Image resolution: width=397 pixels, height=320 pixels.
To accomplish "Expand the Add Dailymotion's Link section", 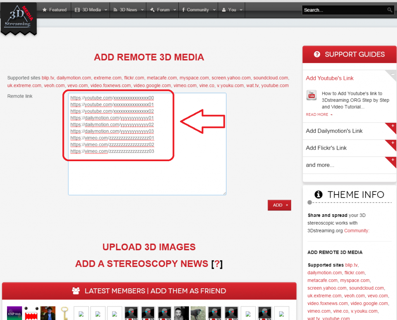I will click(392, 126).
